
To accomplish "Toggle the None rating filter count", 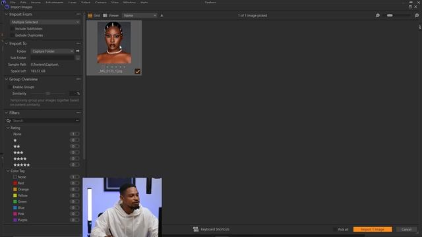I will (x=75, y=134).
